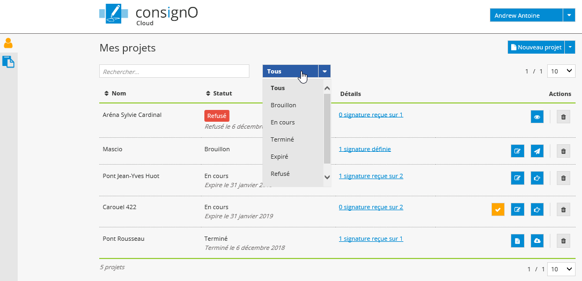Click the orange checkmark icon for Carouel 422
Viewport: 582px width, 281px height.
click(x=498, y=210)
